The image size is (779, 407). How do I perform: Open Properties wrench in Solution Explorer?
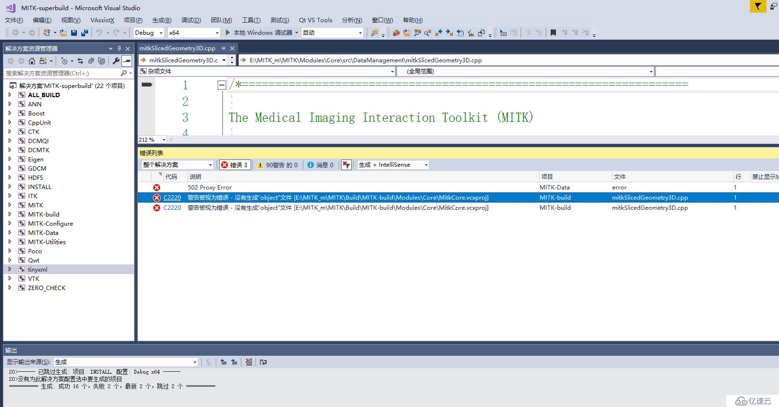[116, 61]
